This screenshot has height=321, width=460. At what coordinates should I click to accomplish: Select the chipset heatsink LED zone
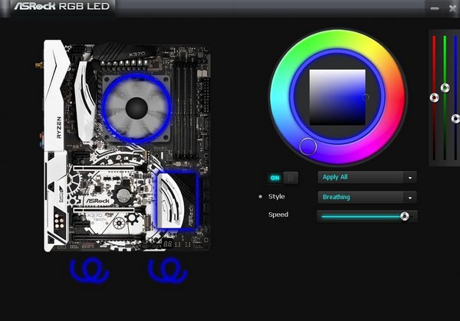tap(177, 201)
